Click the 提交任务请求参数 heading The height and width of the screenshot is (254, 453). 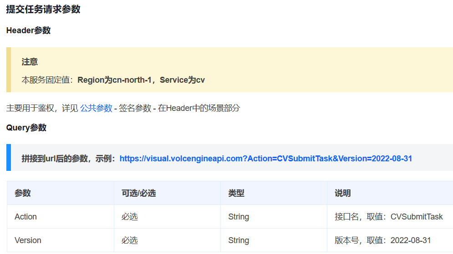click(x=43, y=9)
